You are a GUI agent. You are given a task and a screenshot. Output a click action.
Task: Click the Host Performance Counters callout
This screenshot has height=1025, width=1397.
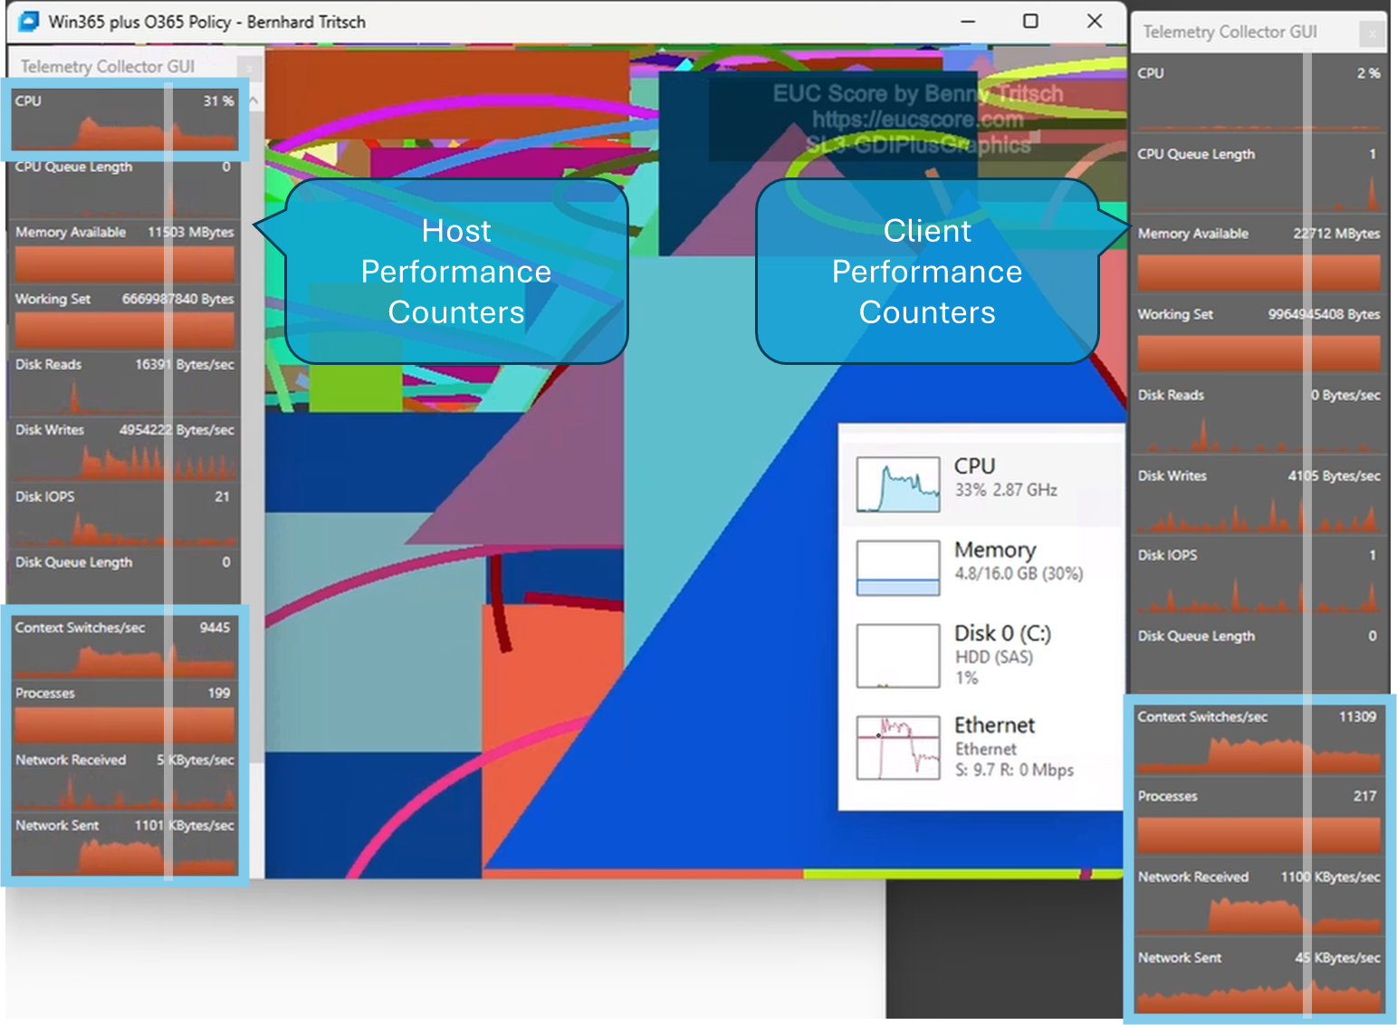pos(455,271)
